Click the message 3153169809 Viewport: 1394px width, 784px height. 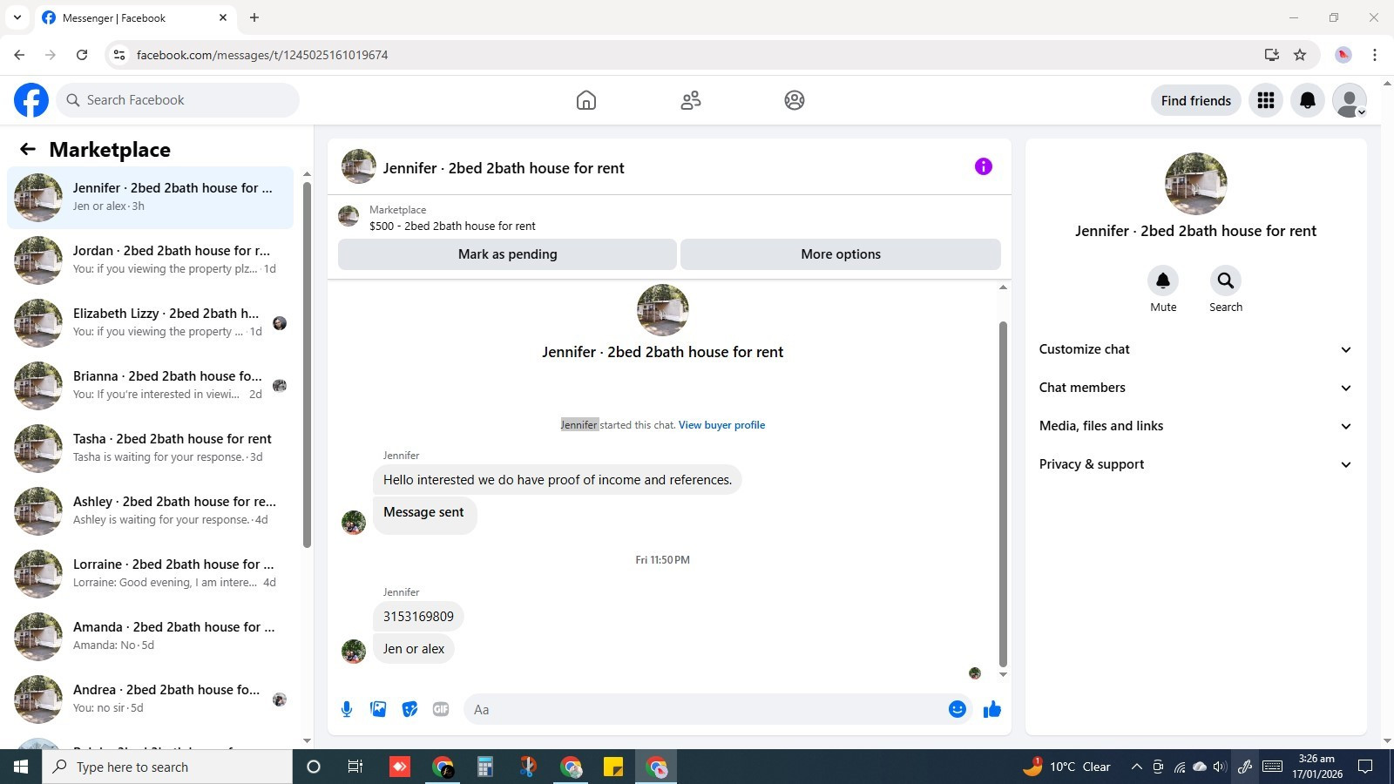[418, 617]
